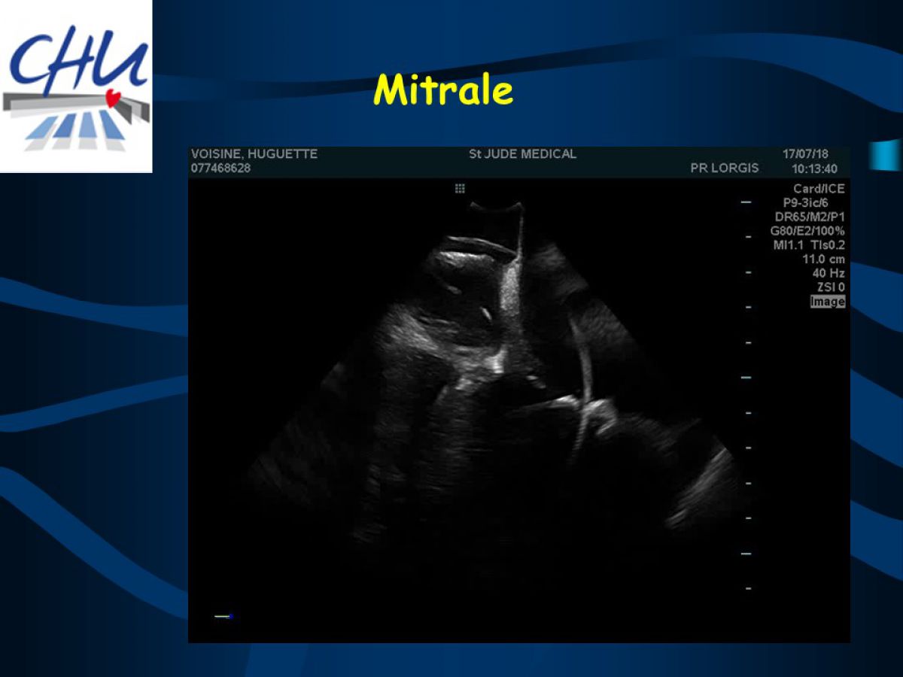Click the 40 Hz frame rate value
Screen dimensions: 903x677
click(829, 274)
